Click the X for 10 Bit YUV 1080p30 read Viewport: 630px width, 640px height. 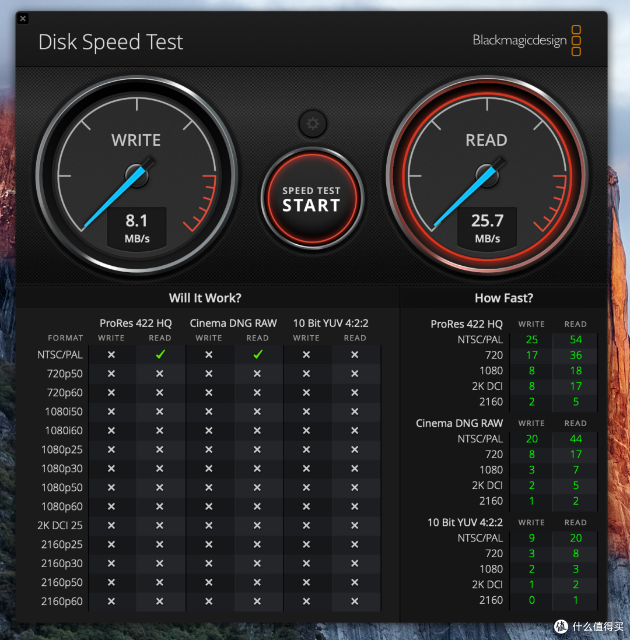point(355,469)
